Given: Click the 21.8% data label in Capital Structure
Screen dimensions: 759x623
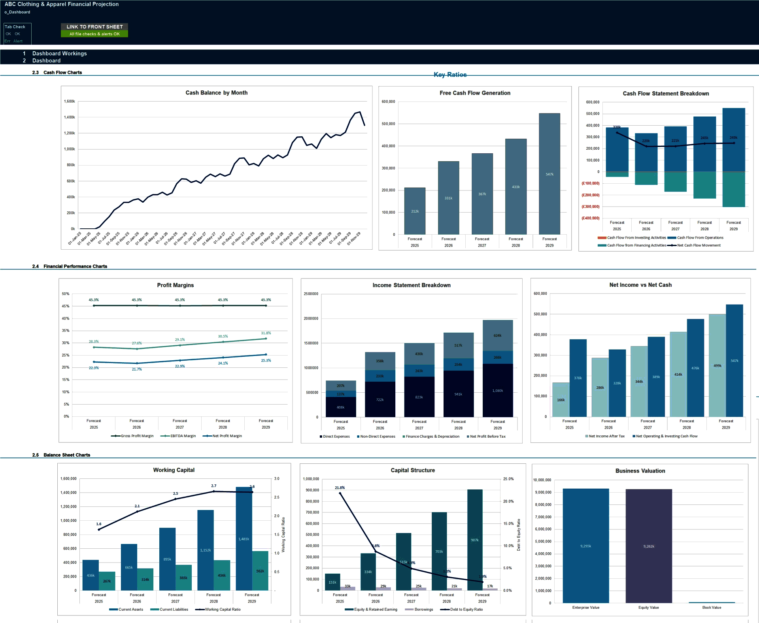Looking at the screenshot, I should point(340,488).
